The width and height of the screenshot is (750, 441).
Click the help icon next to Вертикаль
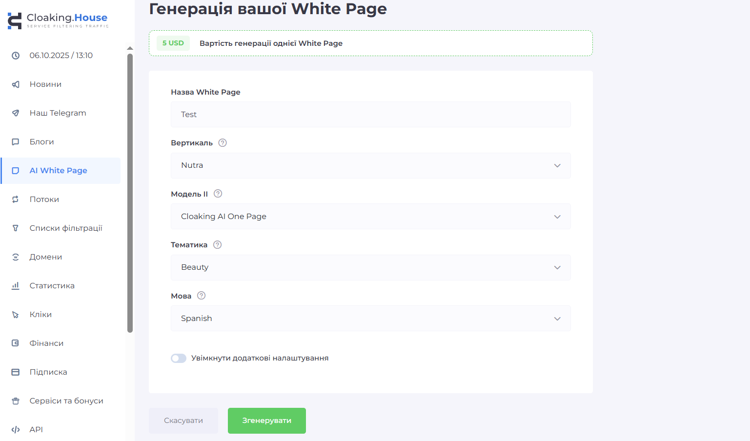point(223,143)
